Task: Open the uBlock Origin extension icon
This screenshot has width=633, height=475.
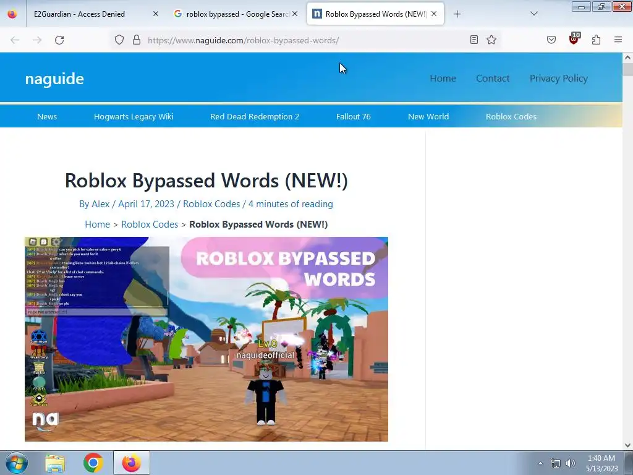Action: [x=574, y=39]
